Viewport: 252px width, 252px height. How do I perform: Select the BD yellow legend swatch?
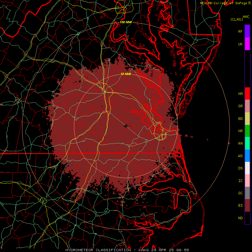(x=247, y=119)
